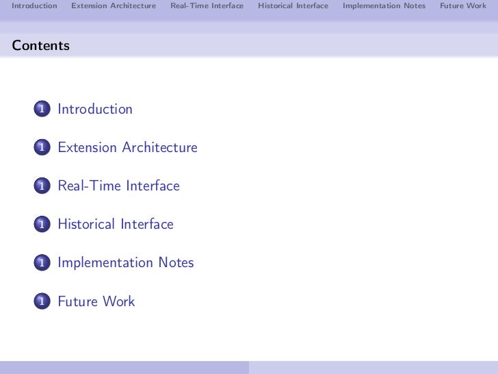Open Implementation Notes in the top navigation bar

tap(384, 5)
